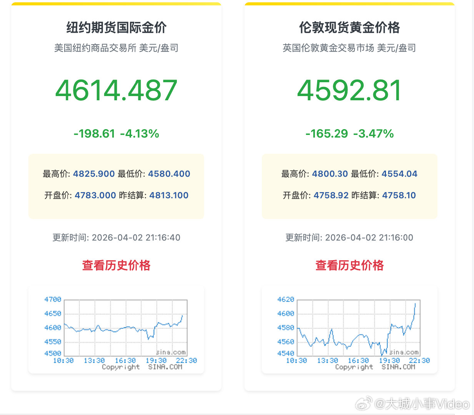The image size is (474, 415).
Task: Click the update time text on right card
Action: tap(349, 237)
